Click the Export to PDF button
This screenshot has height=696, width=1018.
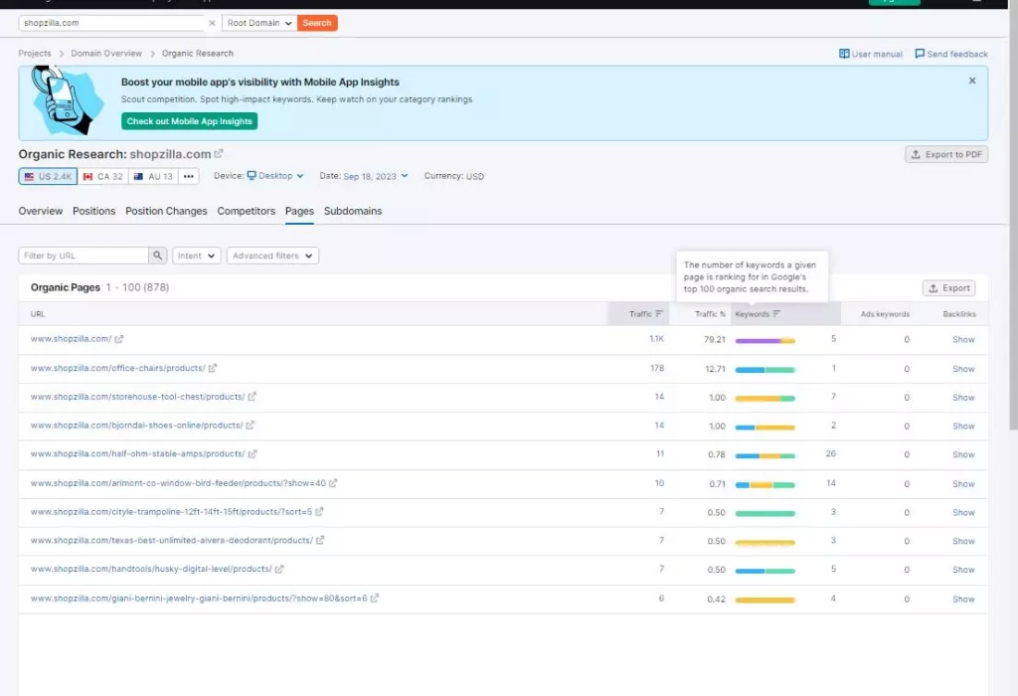pos(946,154)
